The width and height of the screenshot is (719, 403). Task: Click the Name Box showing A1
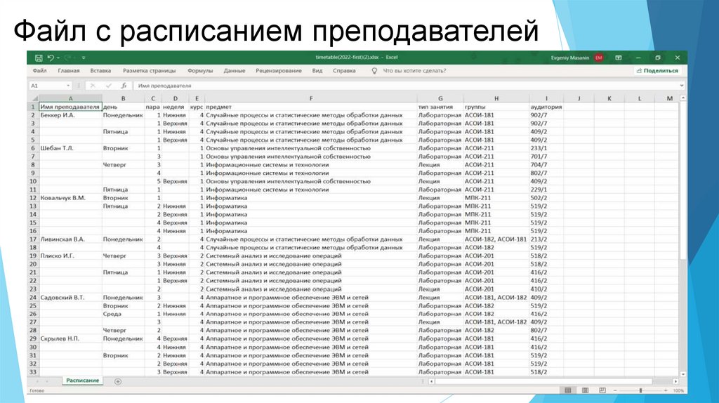click(47, 86)
